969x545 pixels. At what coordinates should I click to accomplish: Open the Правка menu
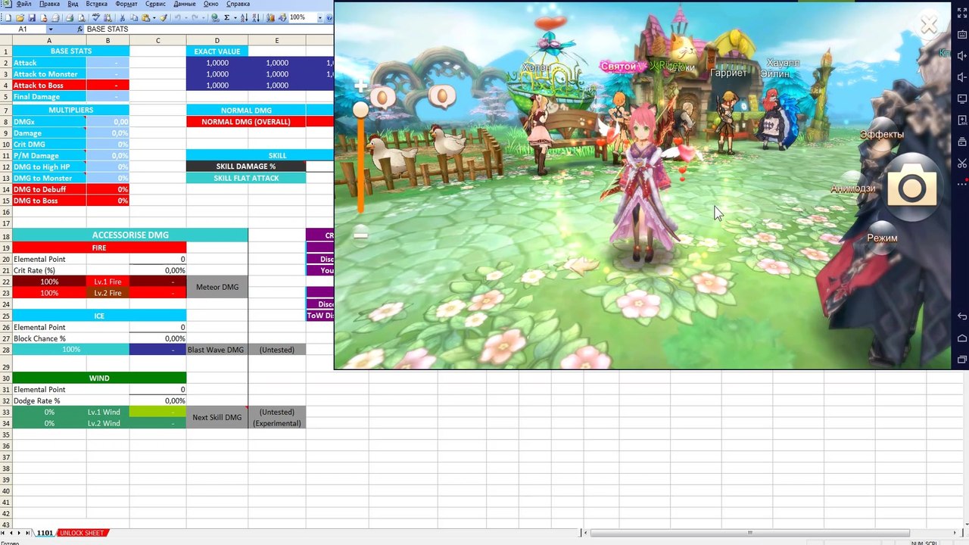[49, 4]
